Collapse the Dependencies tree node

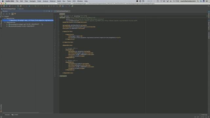5,22
